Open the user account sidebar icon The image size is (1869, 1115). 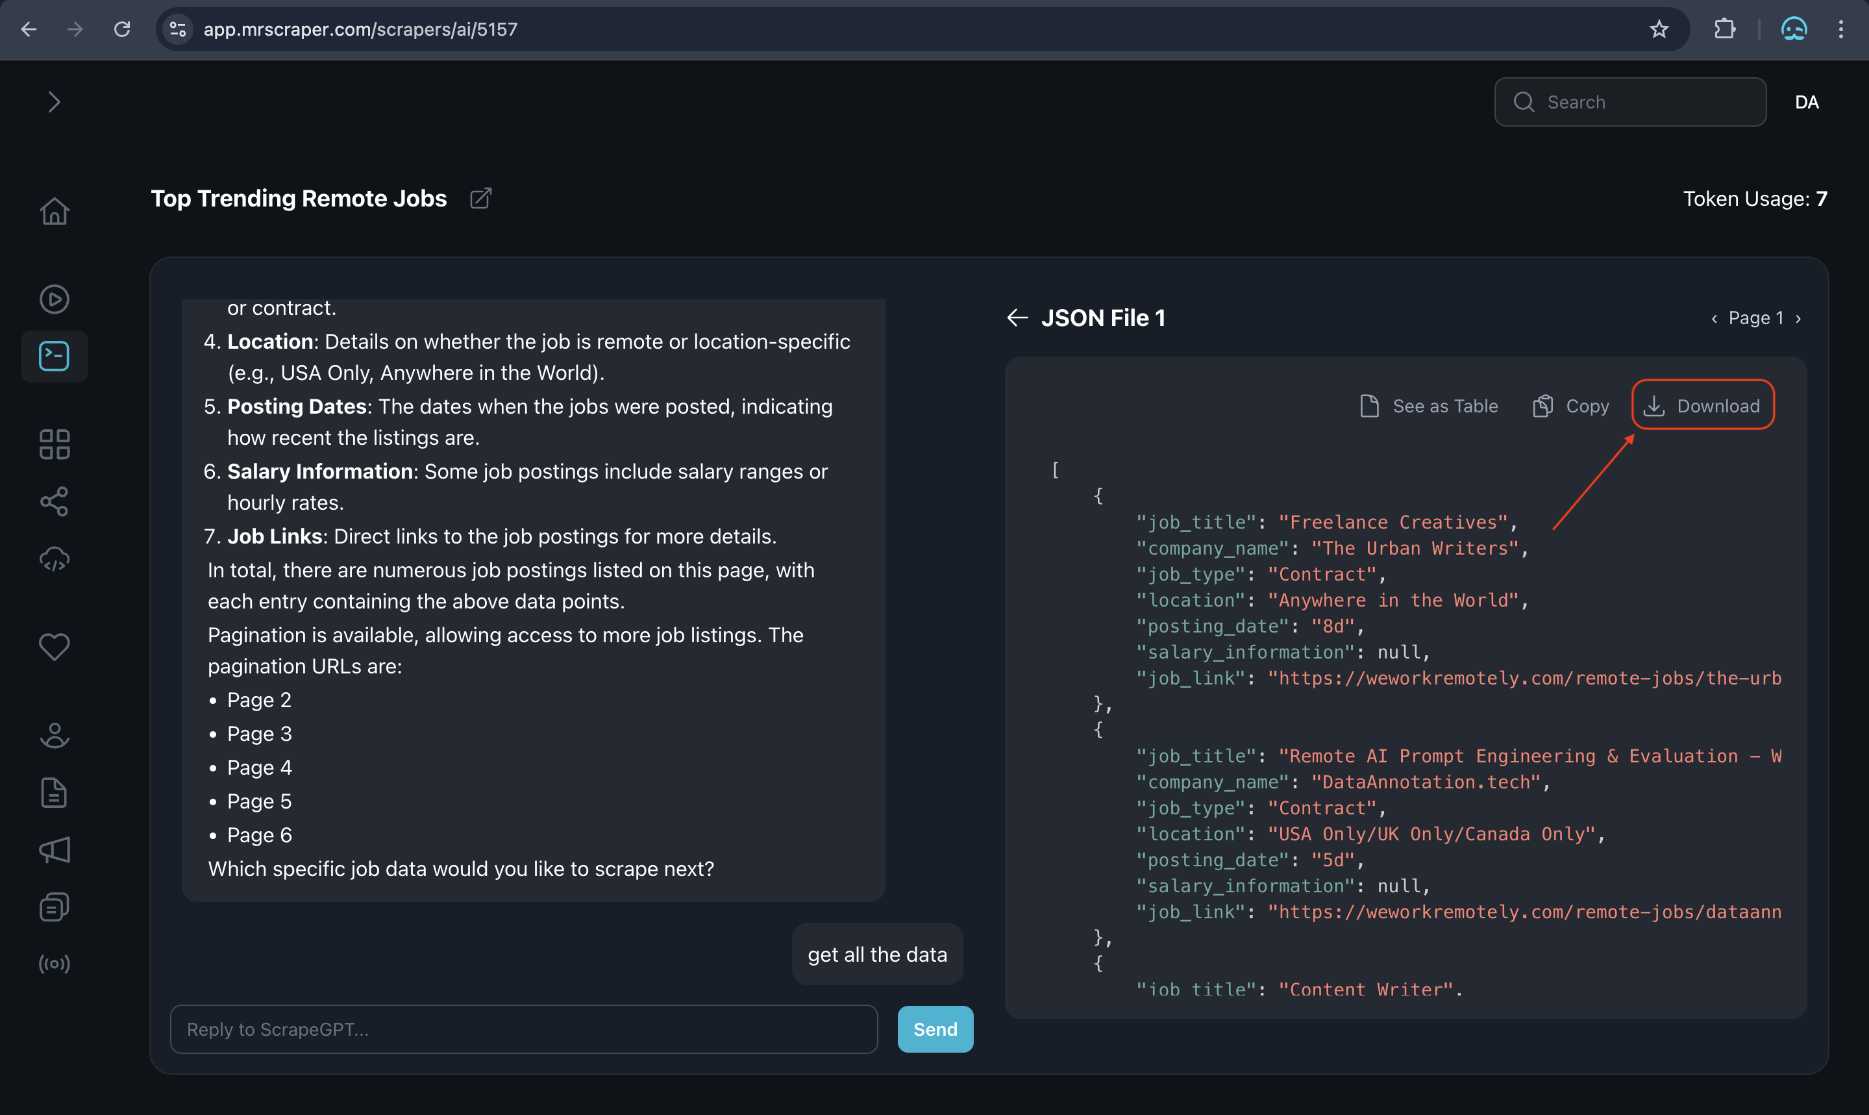tap(54, 735)
